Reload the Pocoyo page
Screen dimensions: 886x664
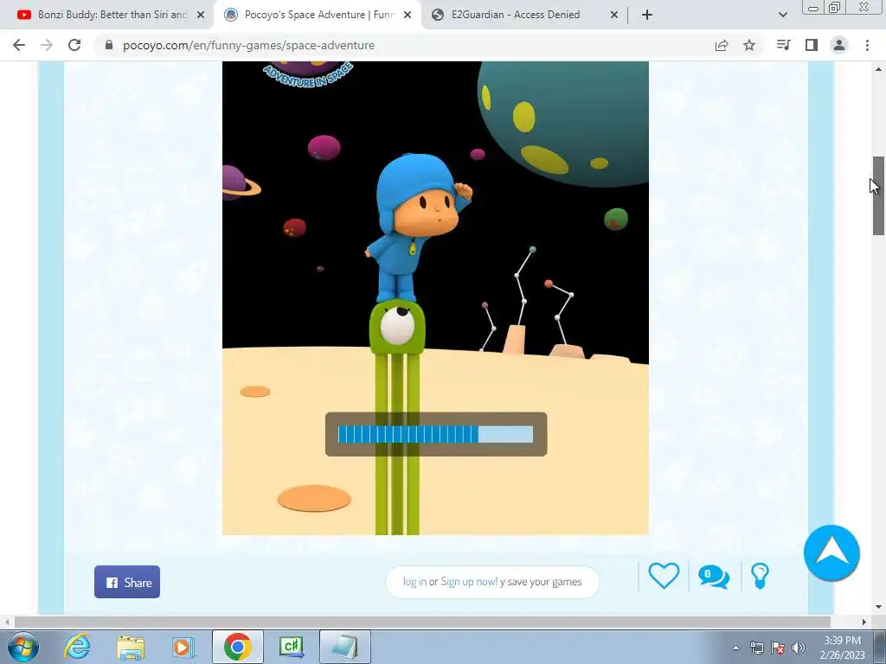coord(74,45)
